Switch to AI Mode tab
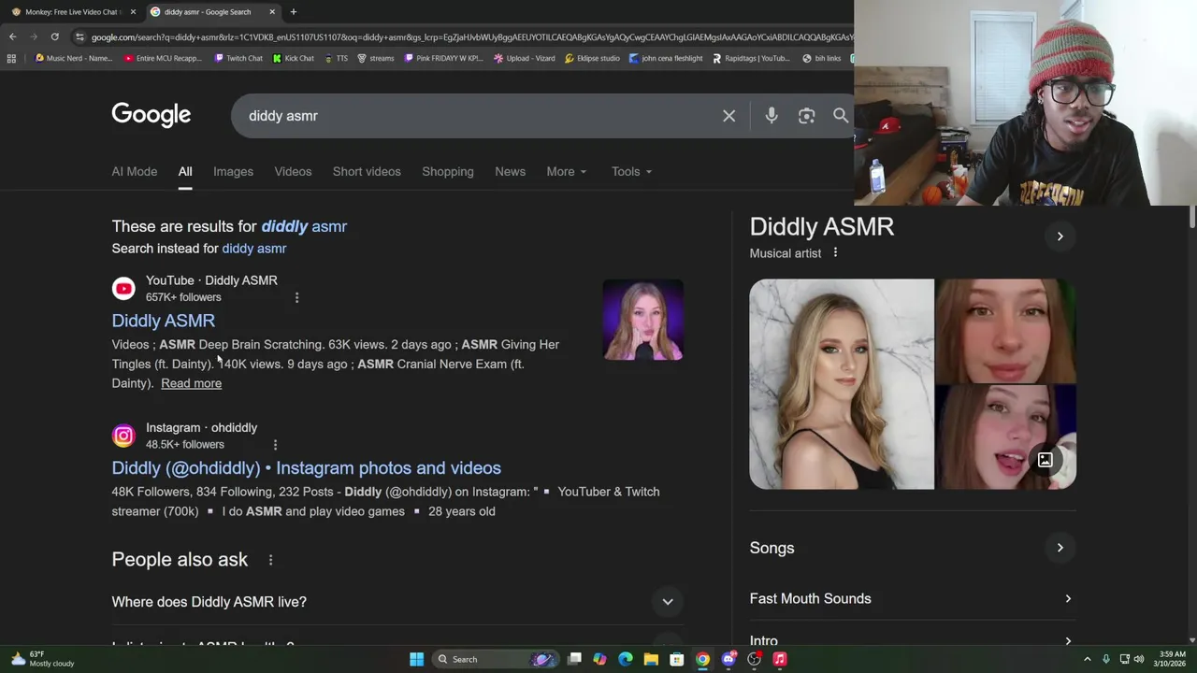1197x673 pixels. pos(135,171)
